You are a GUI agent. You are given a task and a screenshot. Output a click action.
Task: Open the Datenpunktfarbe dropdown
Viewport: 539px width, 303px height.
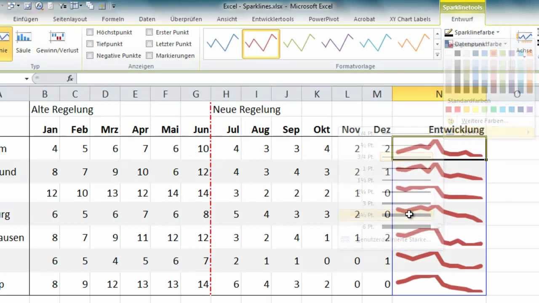(505, 44)
